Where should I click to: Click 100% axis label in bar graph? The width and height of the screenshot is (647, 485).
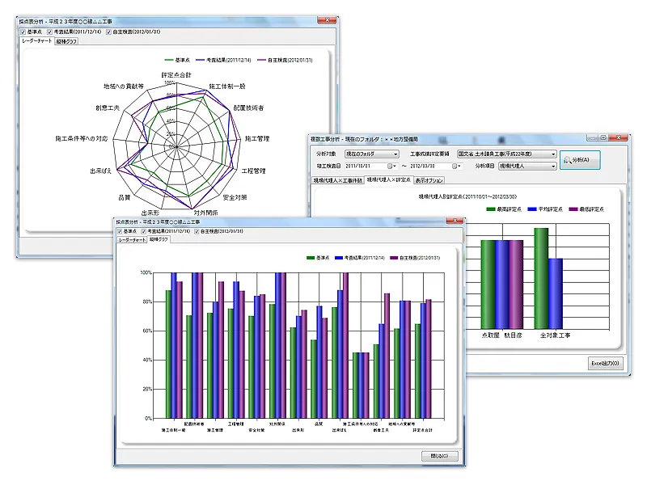click(x=146, y=272)
